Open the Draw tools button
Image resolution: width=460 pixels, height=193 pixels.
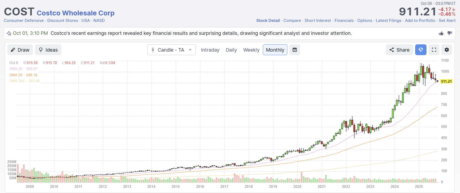(x=20, y=50)
